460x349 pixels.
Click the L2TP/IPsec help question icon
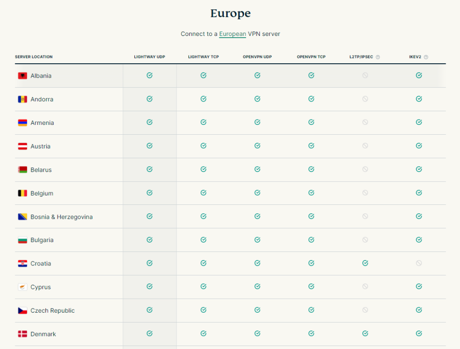click(x=378, y=57)
